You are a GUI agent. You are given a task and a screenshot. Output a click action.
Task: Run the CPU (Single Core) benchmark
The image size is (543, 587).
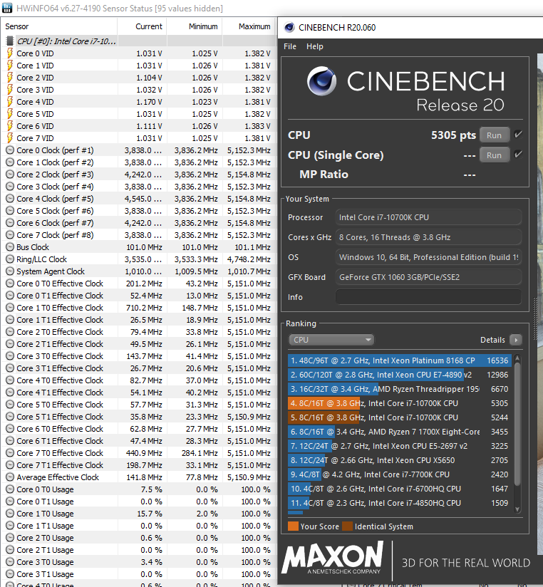coord(495,155)
